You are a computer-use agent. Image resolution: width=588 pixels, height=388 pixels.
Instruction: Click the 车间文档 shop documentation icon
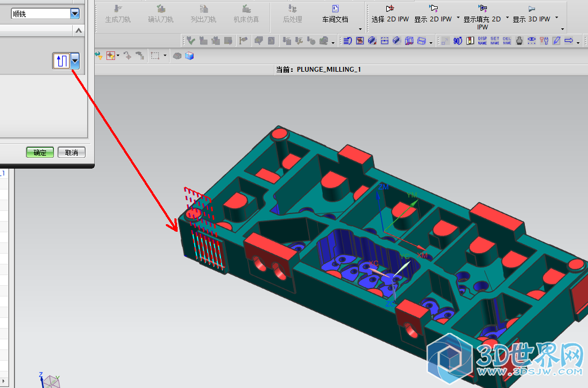335,14
